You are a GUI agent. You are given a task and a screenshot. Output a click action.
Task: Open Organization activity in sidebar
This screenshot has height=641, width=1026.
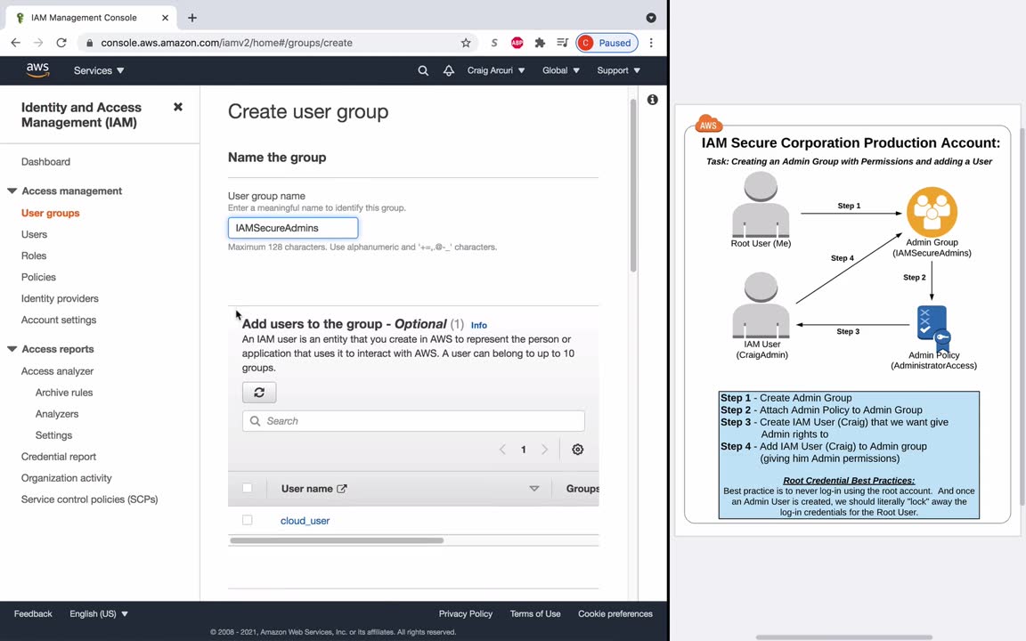click(x=66, y=478)
